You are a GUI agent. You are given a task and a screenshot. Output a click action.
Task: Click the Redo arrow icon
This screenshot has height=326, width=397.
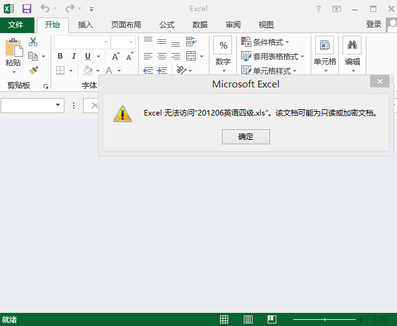pyautogui.click(x=69, y=9)
